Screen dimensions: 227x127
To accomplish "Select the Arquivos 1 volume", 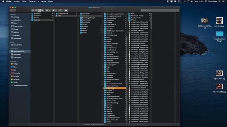I will pyautogui.click(x=17, y=54).
